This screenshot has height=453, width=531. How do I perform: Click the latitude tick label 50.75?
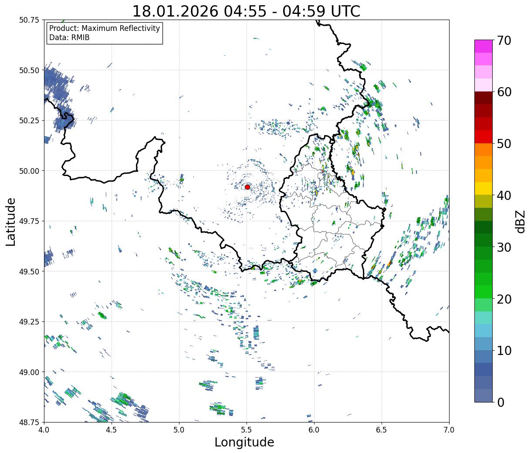(29, 20)
